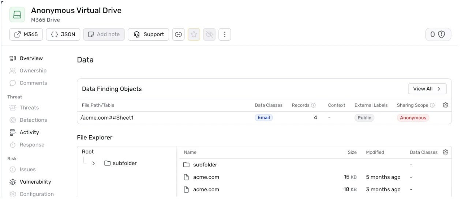The image size is (461, 207).
Task: View the raw JSON
Action: (63, 34)
